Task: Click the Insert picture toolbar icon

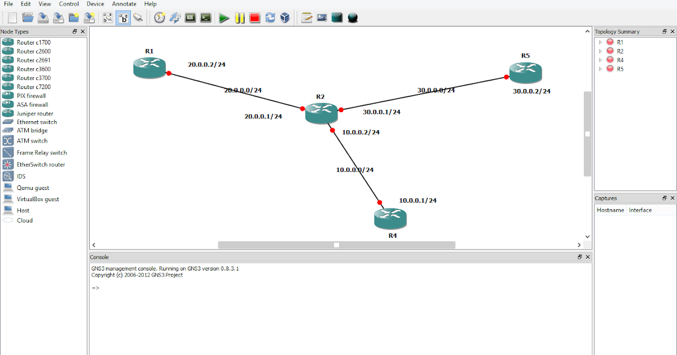Action: pyautogui.click(x=322, y=18)
